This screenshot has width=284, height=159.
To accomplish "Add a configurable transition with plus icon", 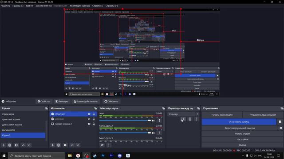I will [183, 119].
